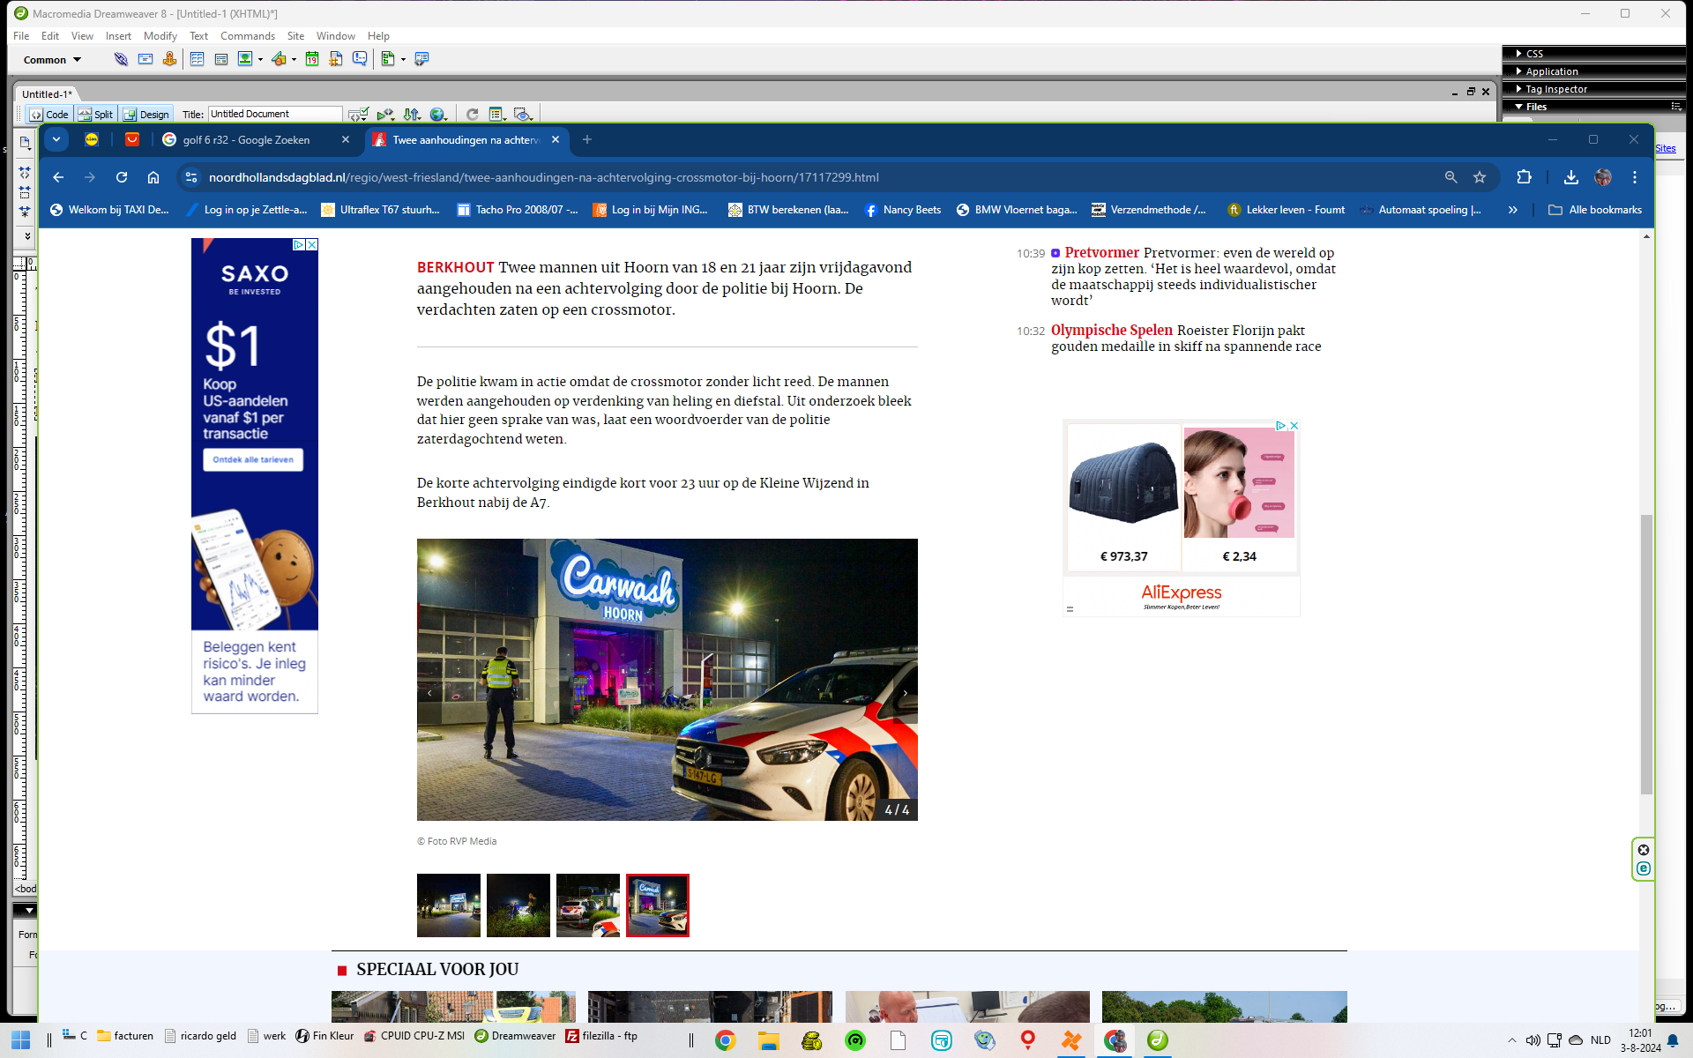Open the Modify menu in Dreamweaver
Viewport: 1693px width, 1058px height.
pyautogui.click(x=160, y=36)
